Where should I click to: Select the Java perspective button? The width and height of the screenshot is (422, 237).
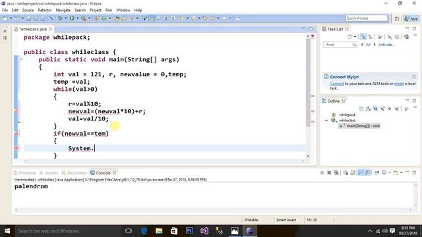point(411,18)
